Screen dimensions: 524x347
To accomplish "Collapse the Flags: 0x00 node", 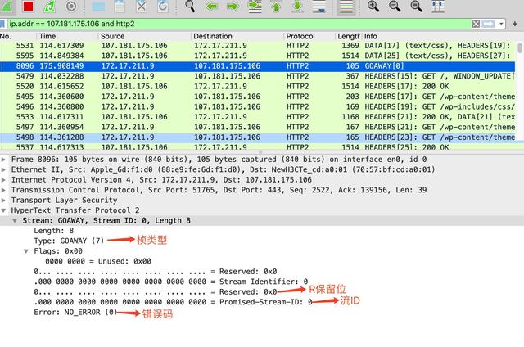I will [x=26, y=251].
